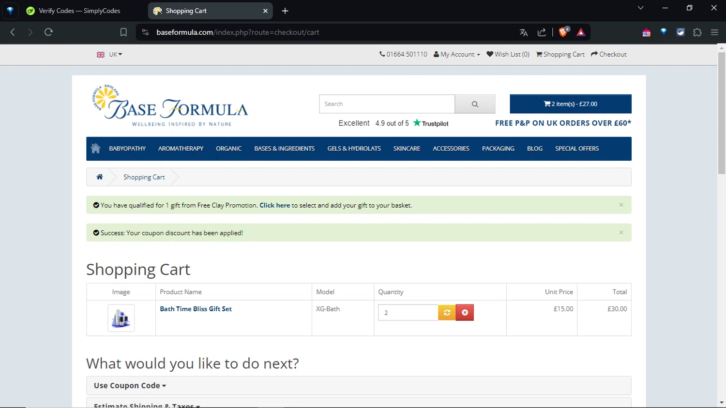
Task: Update quantity with refresh button
Action: (x=447, y=313)
